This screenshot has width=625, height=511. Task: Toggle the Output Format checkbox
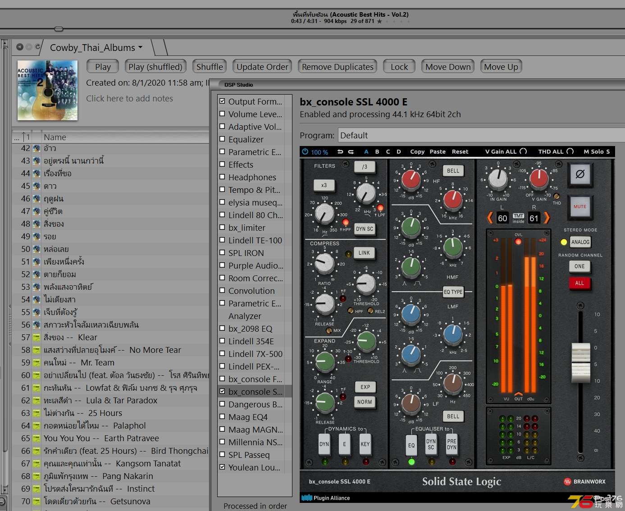point(222,101)
